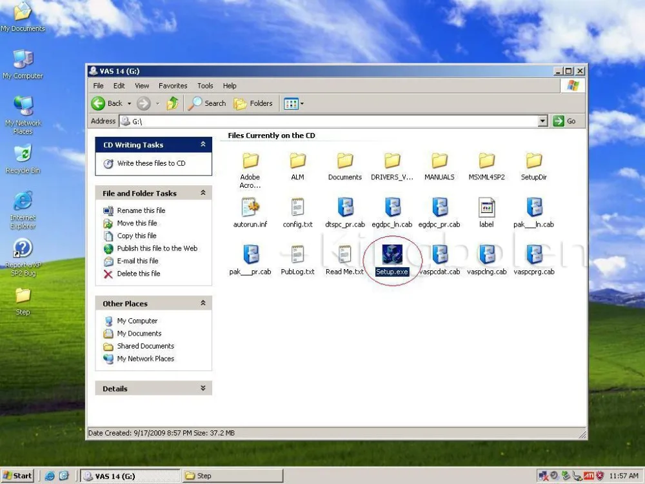
Task: Click Move this file
Action: [137, 223]
